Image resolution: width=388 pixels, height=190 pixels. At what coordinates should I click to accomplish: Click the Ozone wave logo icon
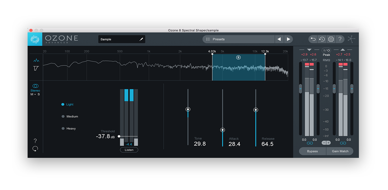(35, 39)
